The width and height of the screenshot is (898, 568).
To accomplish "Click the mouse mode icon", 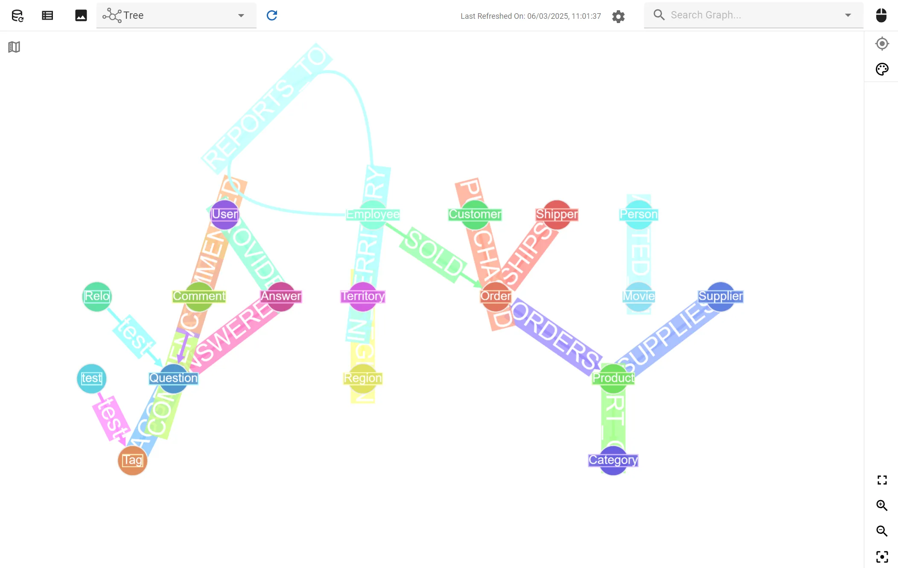I will (881, 15).
